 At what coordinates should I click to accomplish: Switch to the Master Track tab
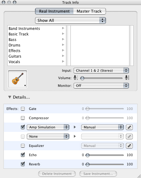pyautogui.click(x=89, y=11)
